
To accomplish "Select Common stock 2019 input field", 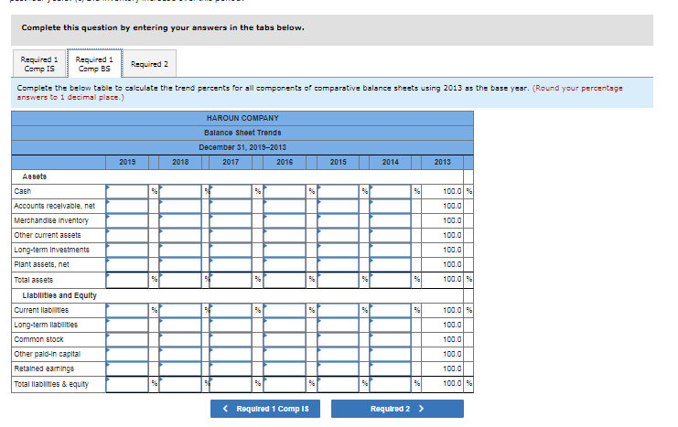I will [x=127, y=340].
